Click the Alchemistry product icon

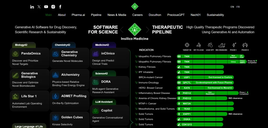coord(55,75)
